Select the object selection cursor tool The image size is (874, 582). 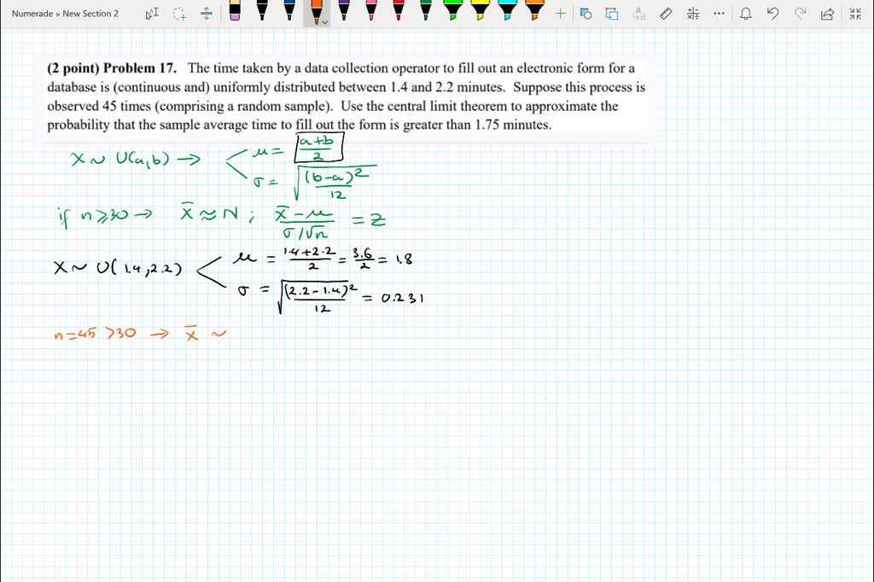(152, 14)
